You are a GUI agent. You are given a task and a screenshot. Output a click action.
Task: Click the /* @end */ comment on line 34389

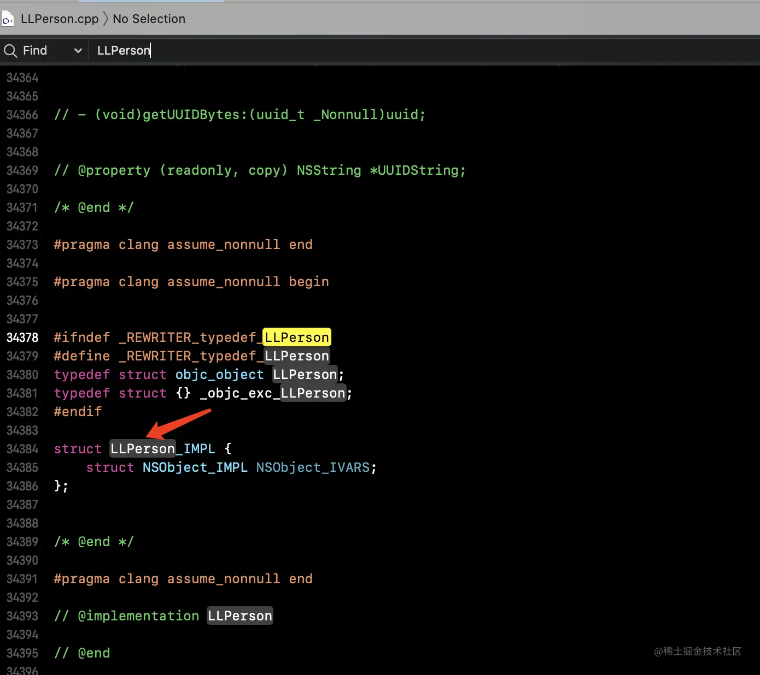[93, 542]
